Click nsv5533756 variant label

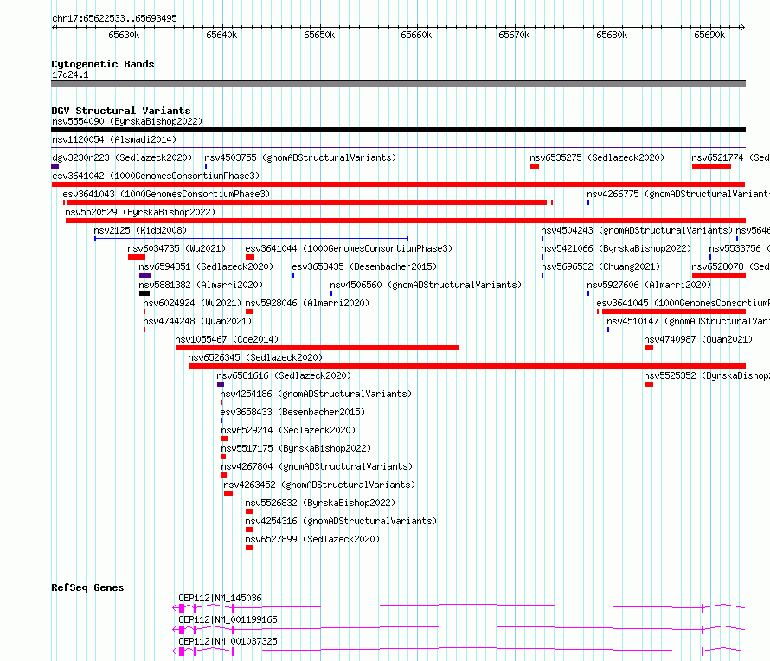coord(739,248)
